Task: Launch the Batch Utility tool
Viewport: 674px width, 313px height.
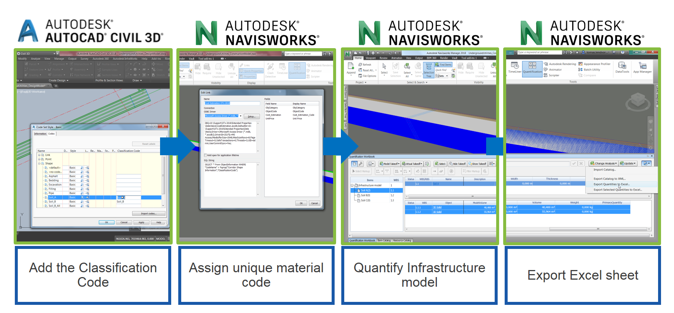Action: 589,70
